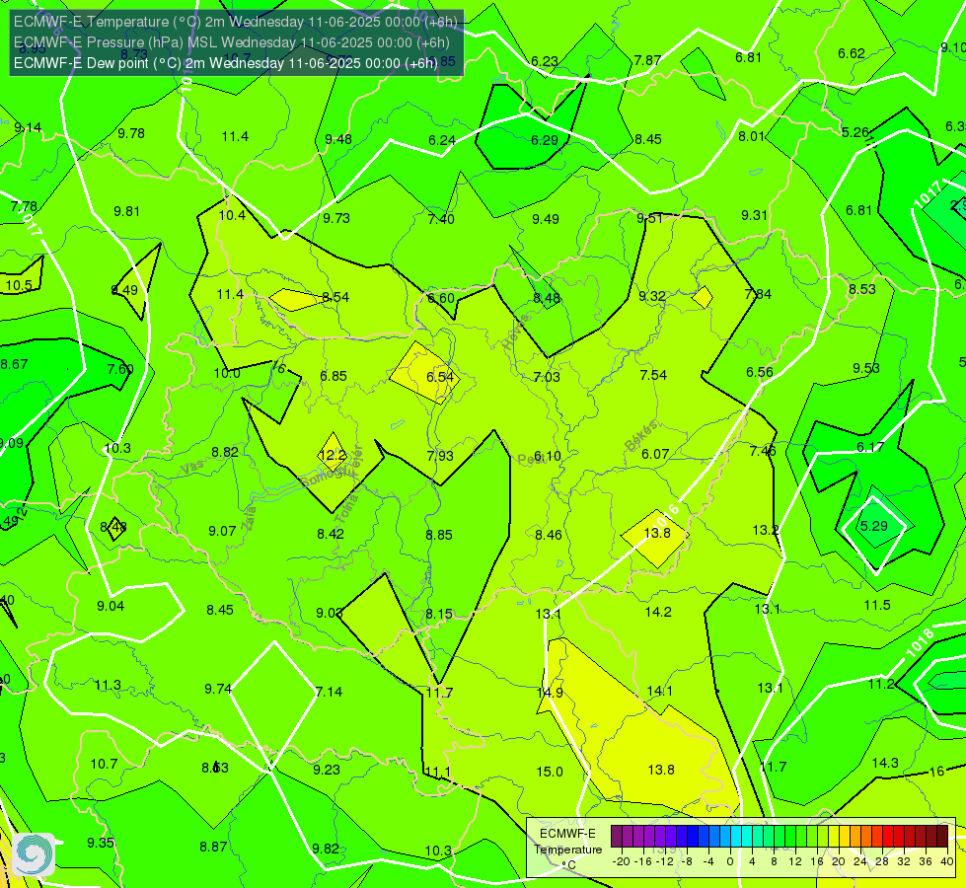The width and height of the screenshot is (966, 888).
Task: Click the 9.53 dew point value
Action: 866,368
